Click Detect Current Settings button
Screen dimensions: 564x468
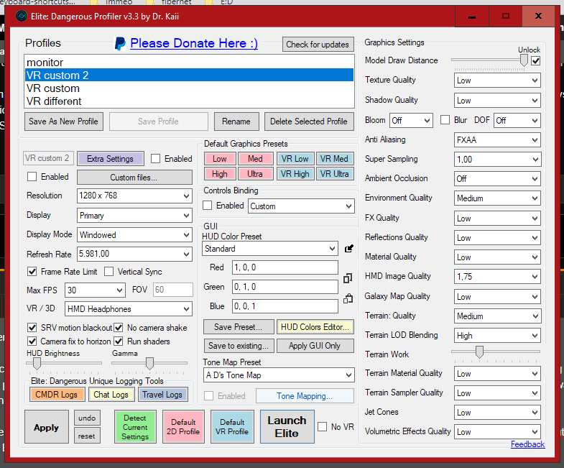tap(135, 426)
